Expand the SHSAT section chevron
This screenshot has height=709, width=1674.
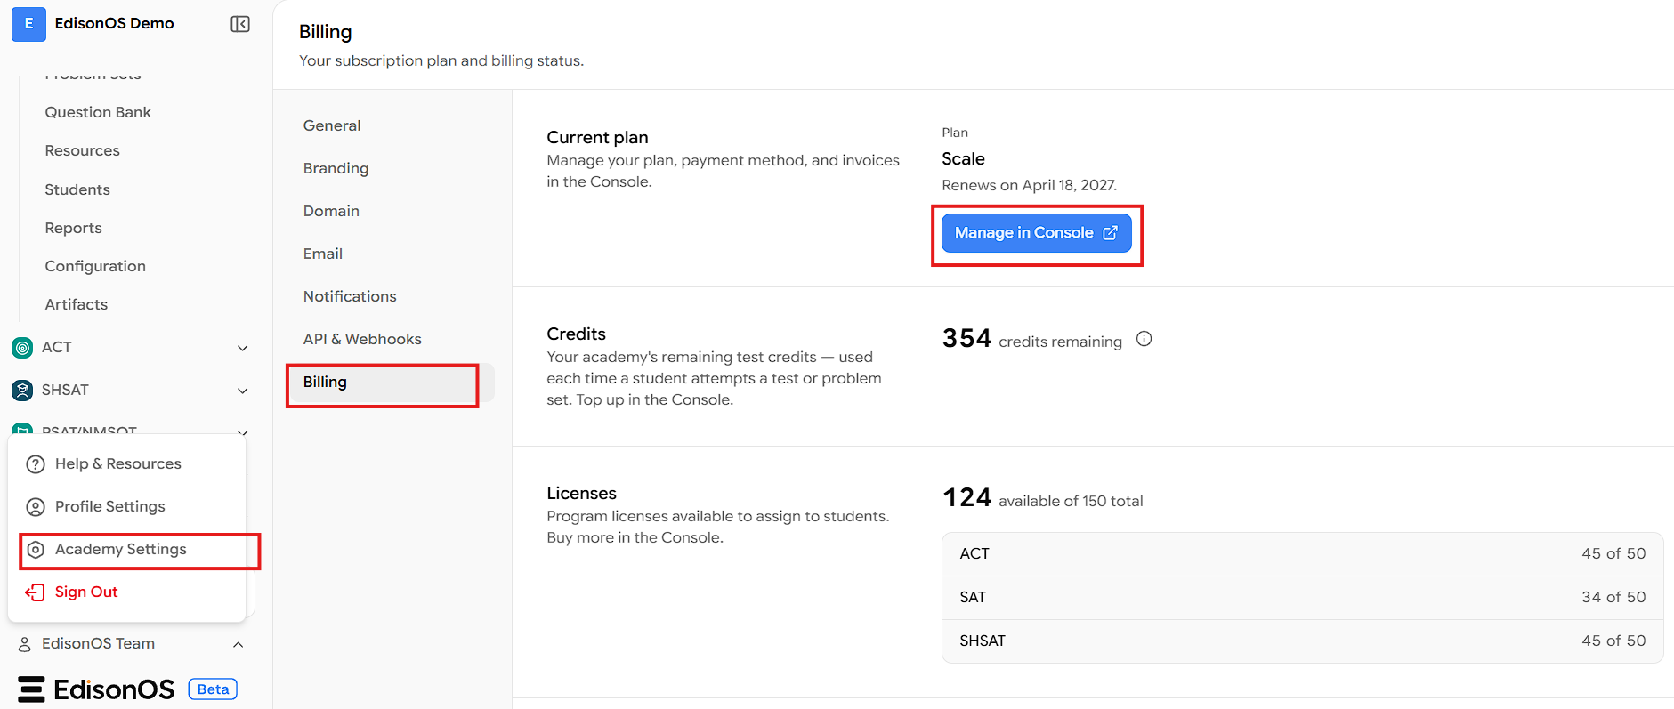coord(243,391)
